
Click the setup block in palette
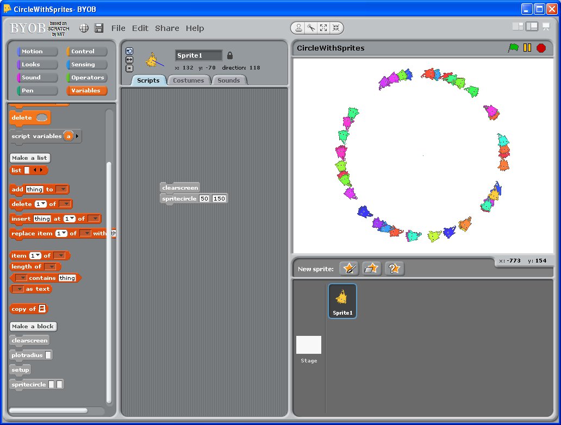coord(20,370)
